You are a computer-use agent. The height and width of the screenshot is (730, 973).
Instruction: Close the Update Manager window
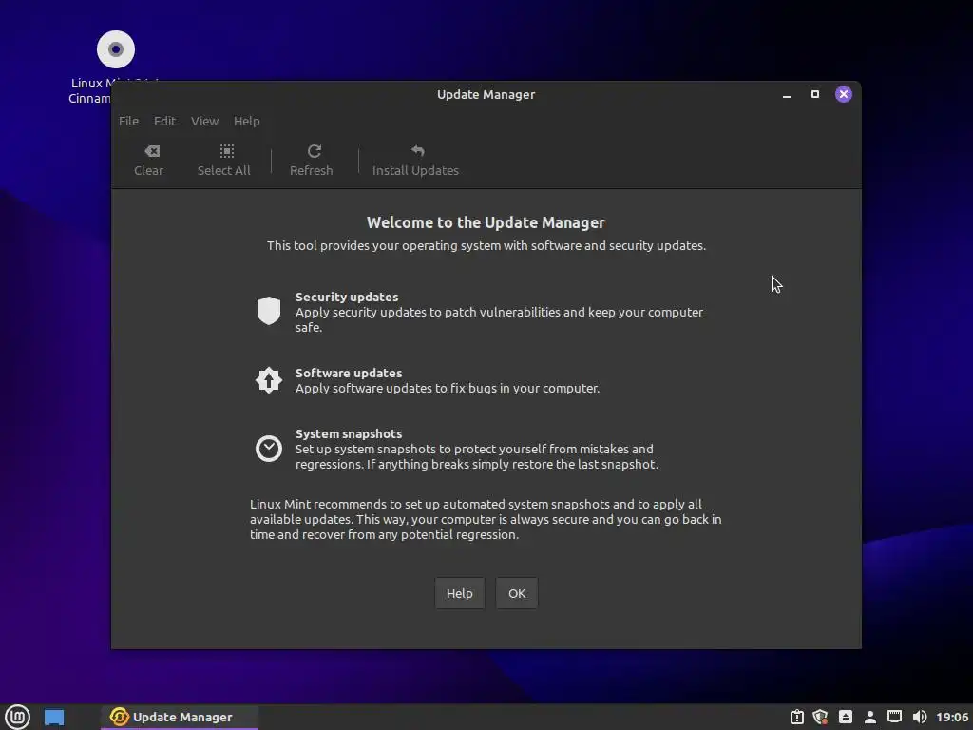coord(844,94)
